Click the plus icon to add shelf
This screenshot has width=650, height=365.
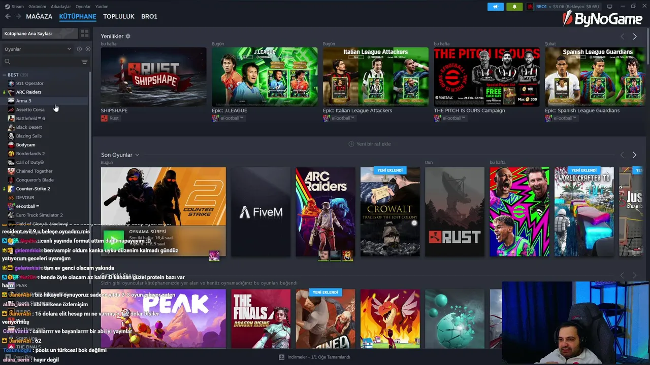[x=351, y=144]
